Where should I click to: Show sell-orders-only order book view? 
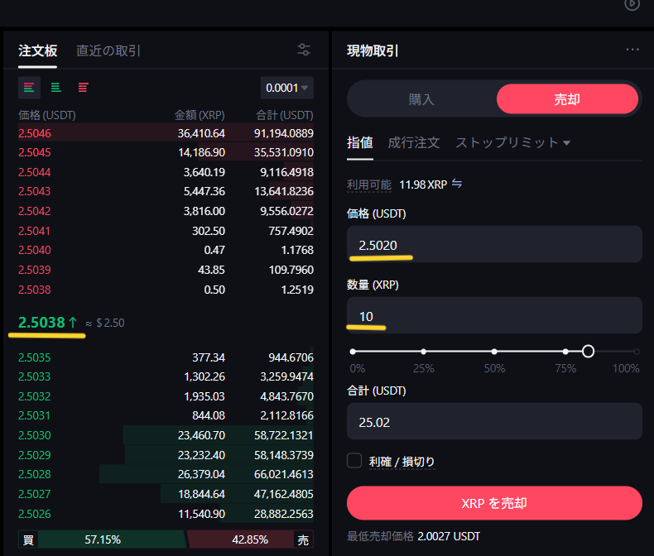pos(83,87)
